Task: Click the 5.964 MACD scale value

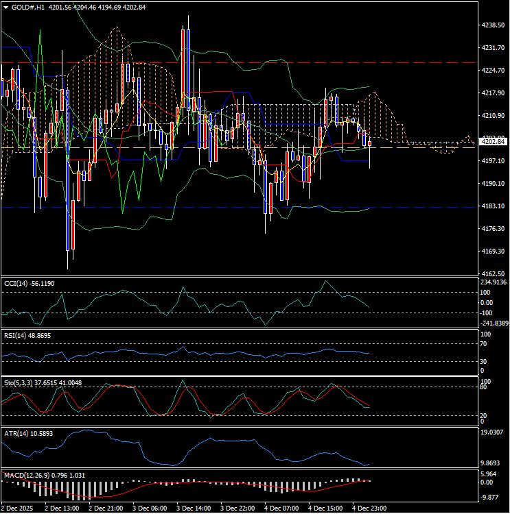Action: coord(490,474)
